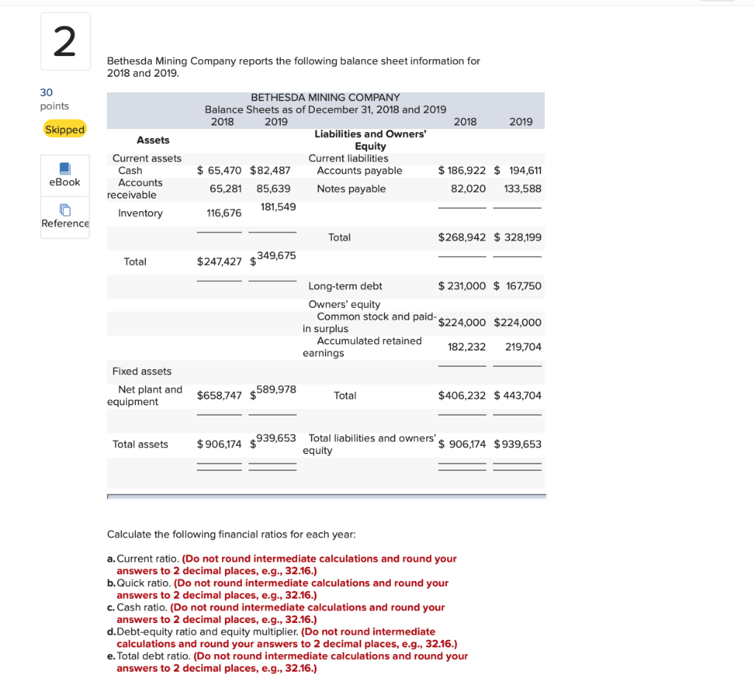Click current assets total 349,675
755x685 pixels.
tap(276, 256)
